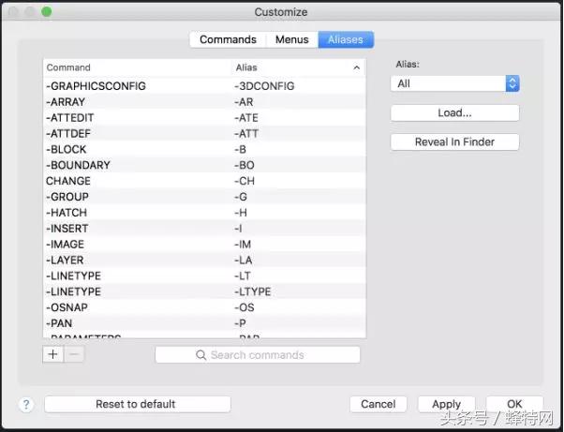Focus the Search commands field
The width and height of the screenshot is (564, 432).
258,355
